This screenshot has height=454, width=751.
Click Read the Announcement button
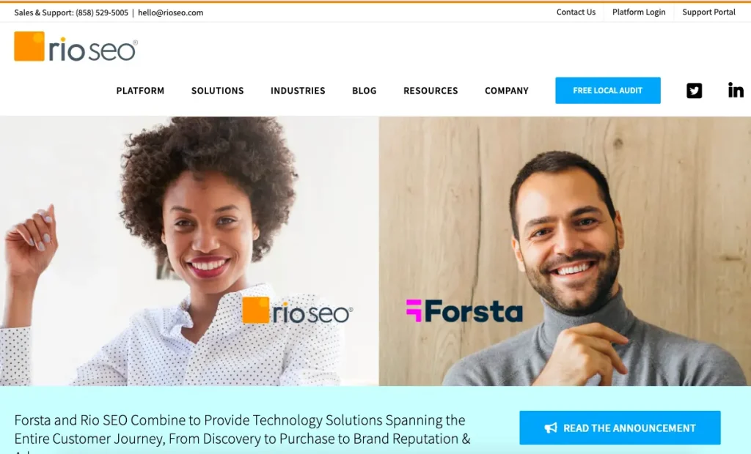point(620,428)
